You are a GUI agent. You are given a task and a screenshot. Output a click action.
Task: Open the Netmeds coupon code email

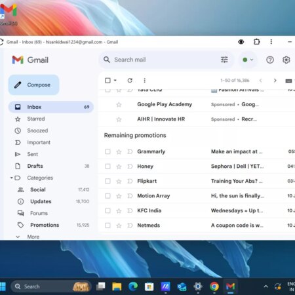[197, 226]
